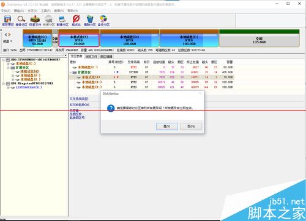Launch the 恢复文件 recover files tool
The width and height of the screenshot is (306, 221).
tap(35, 21)
